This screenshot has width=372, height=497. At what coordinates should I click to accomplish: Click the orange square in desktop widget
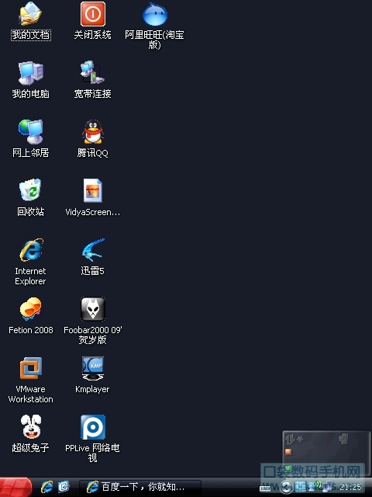coord(288,451)
